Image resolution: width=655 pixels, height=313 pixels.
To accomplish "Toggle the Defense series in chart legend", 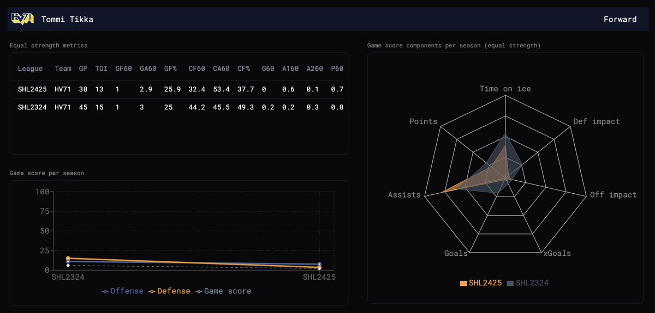I will tap(169, 291).
